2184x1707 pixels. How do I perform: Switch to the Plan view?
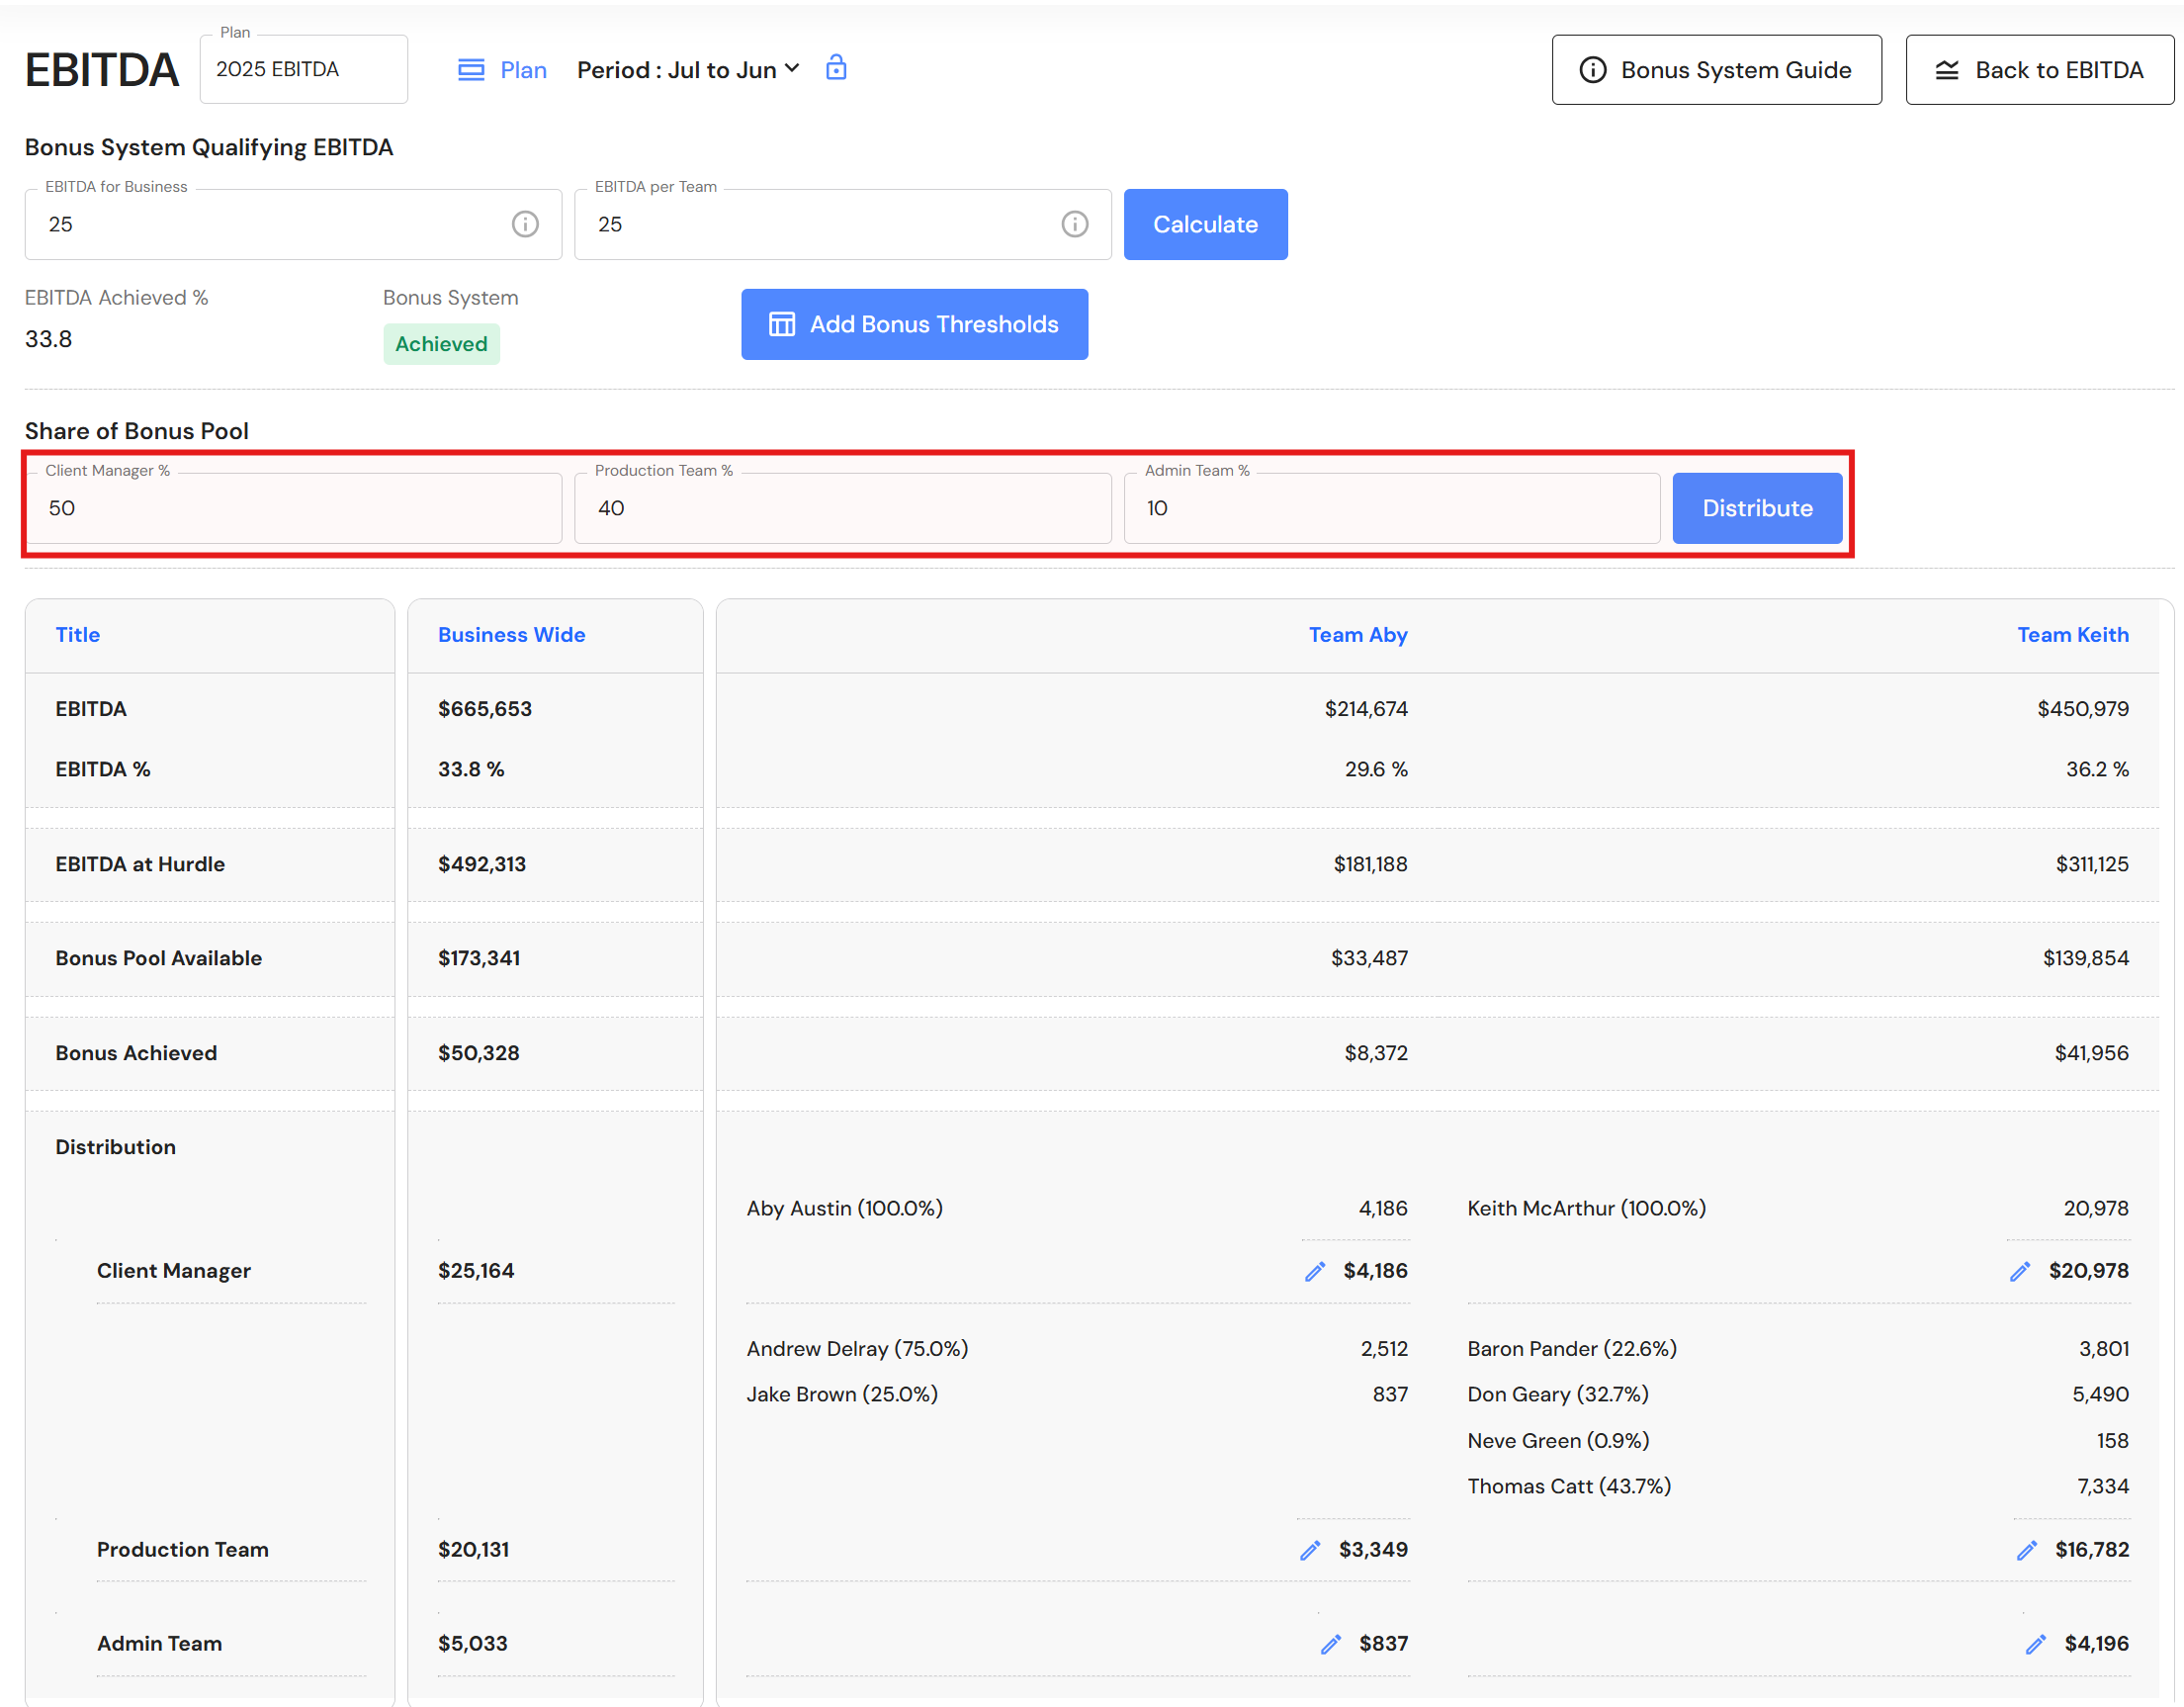502,70
